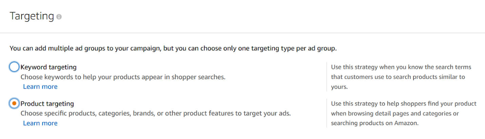The width and height of the screenshot is (485, 139).
Task: Click the info icon beside Targeting heading
Action: tap(59, 17)
